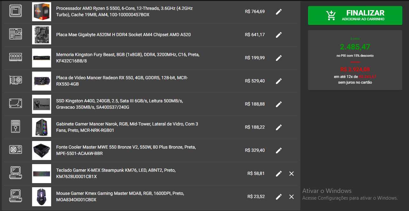
Task: Edit the Kingston A400 SSD entry
Action: tap(279, 104)
